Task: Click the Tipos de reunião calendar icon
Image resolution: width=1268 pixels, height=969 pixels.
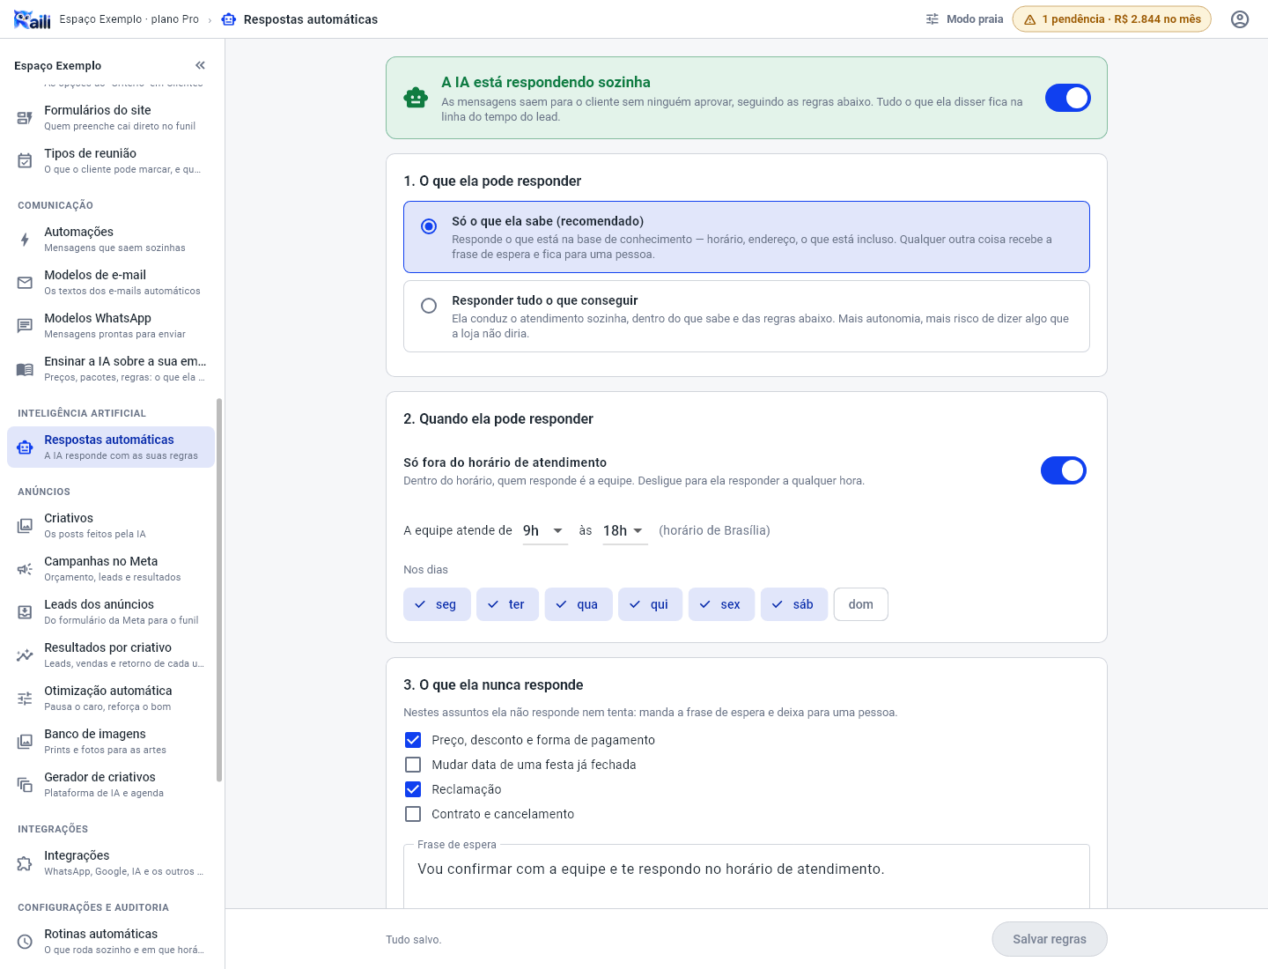Action: point(25,161)
